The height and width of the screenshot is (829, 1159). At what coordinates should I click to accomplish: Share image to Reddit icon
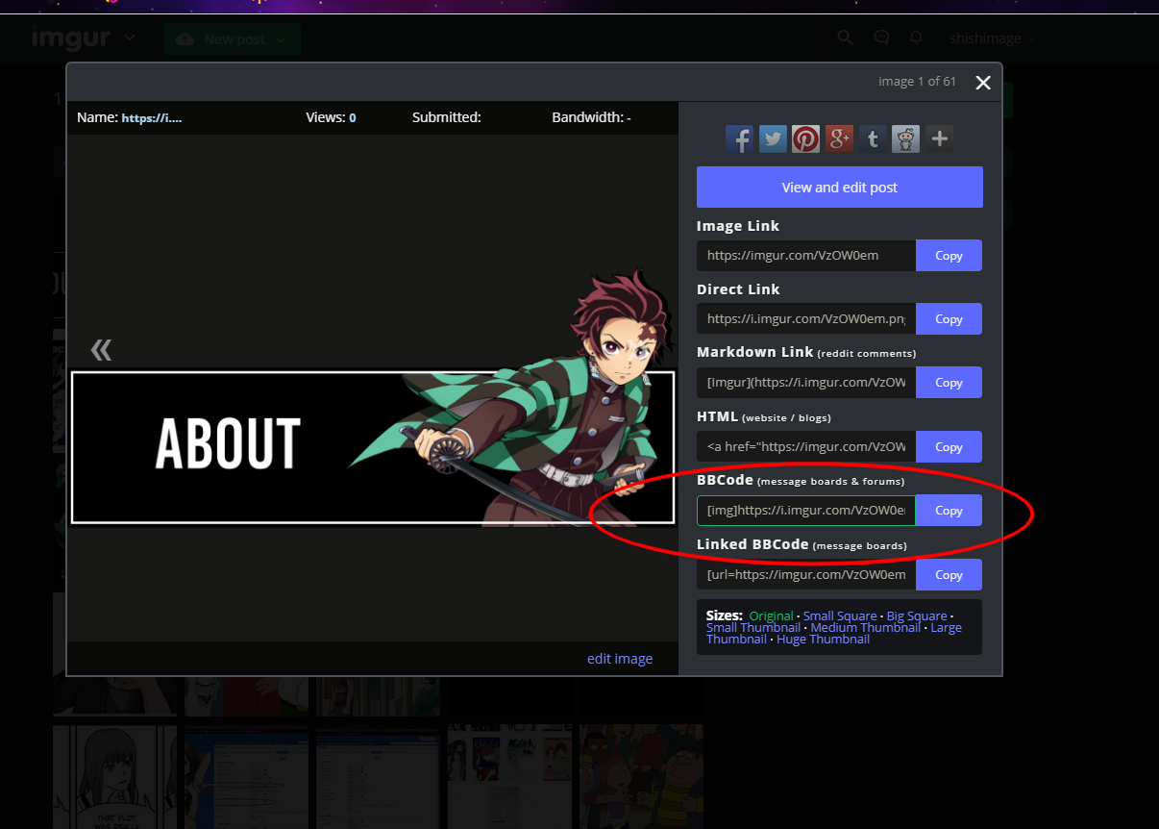coord(905,138)
